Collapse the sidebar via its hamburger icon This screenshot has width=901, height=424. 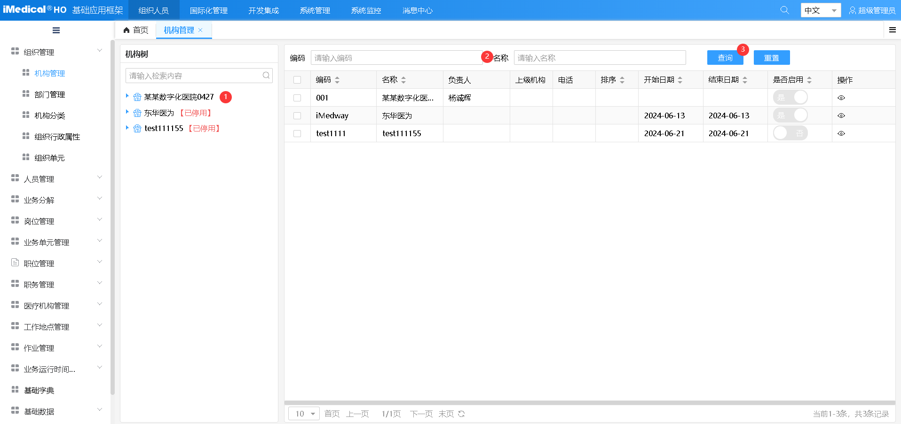[55, 30]
